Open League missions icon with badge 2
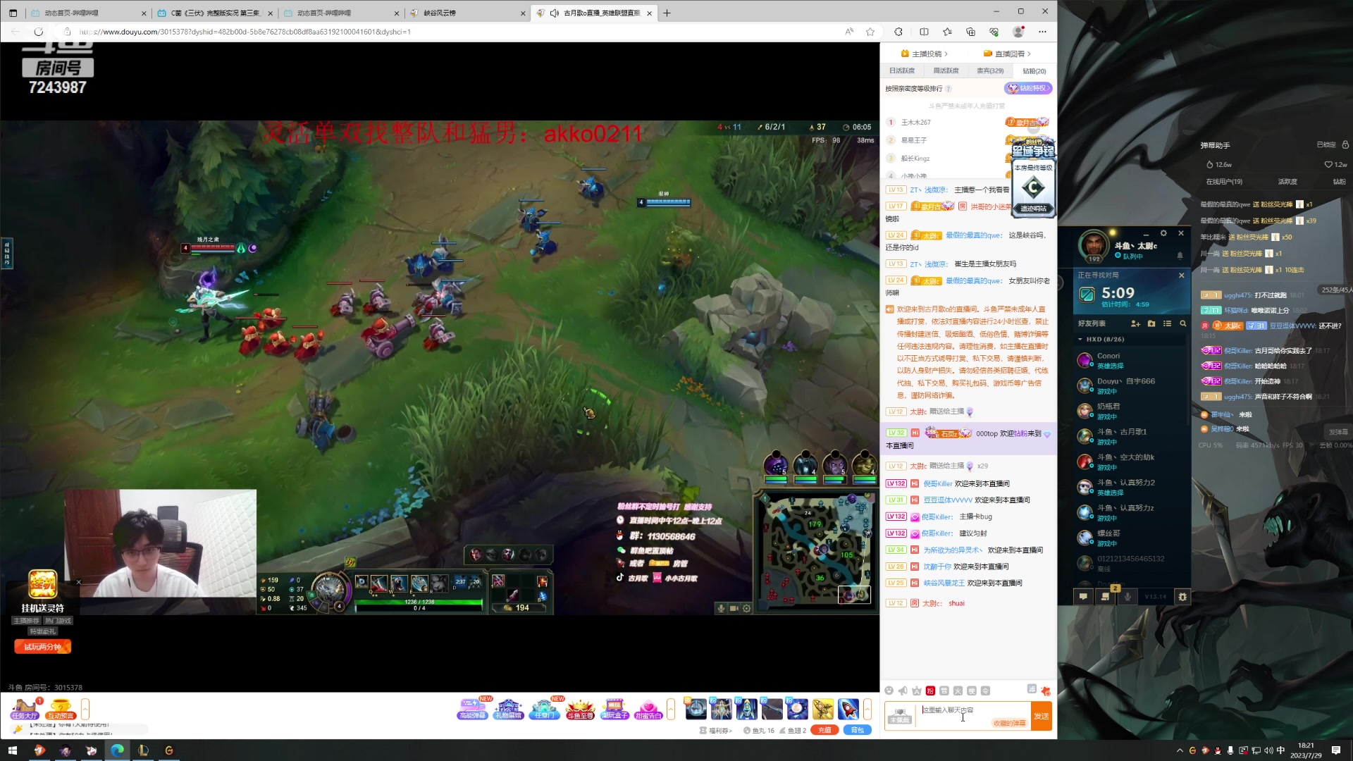Screen dimensions: 1353x761 [1106, 596]
